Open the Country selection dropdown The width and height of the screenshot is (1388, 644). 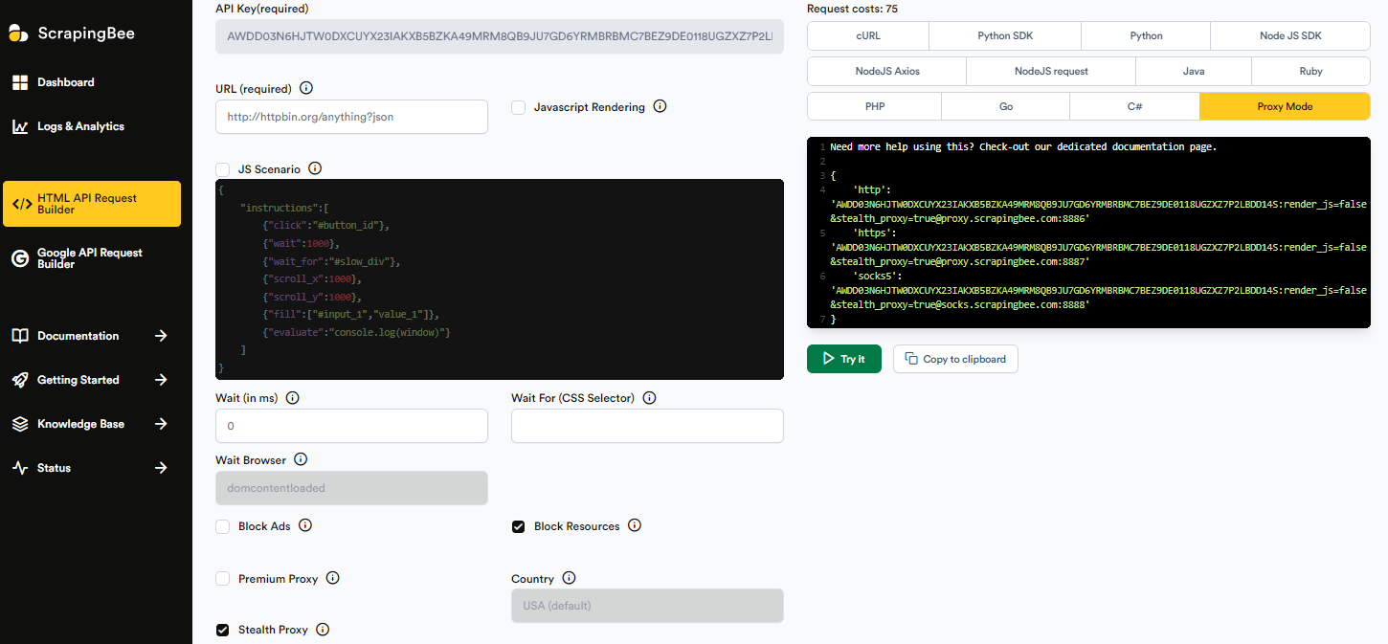pyautogui.click(x=647, y=605)
